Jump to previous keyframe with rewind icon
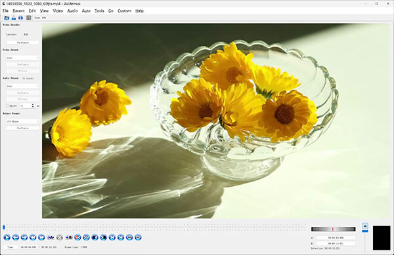Image resolution: width=394 pixels, height=255 pixels. point(33,237)
